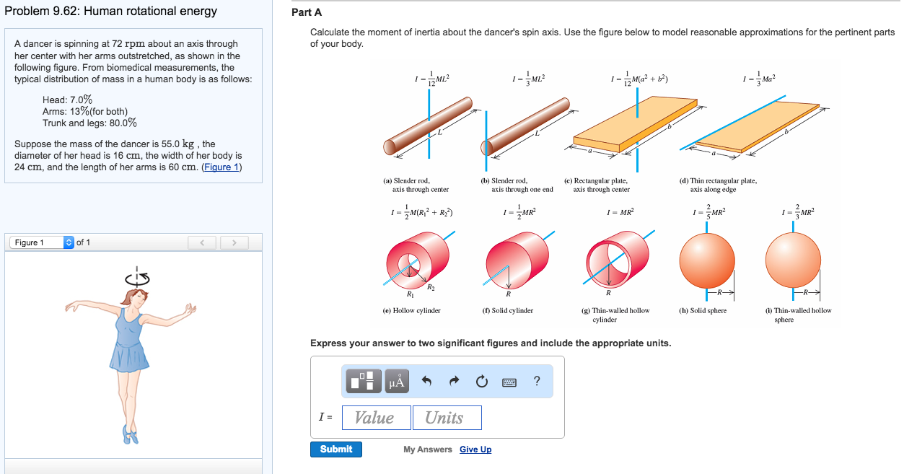Give up on this problem
Image resolution: width=917 pixels, height=474 pixels.
[475, 449]
